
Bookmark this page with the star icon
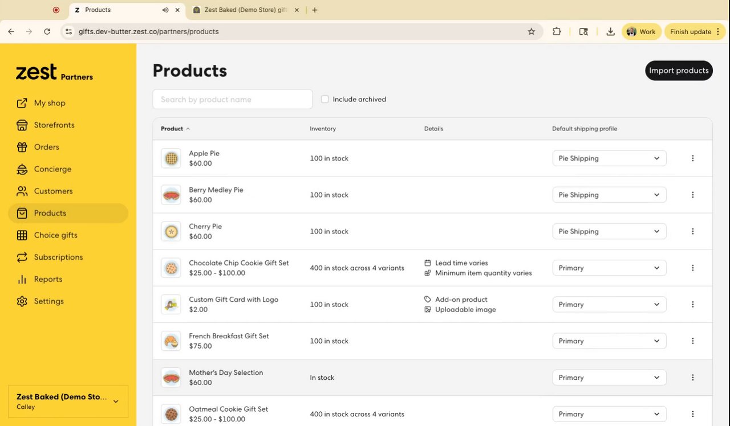pyautogui.click(x=532, y=32)
